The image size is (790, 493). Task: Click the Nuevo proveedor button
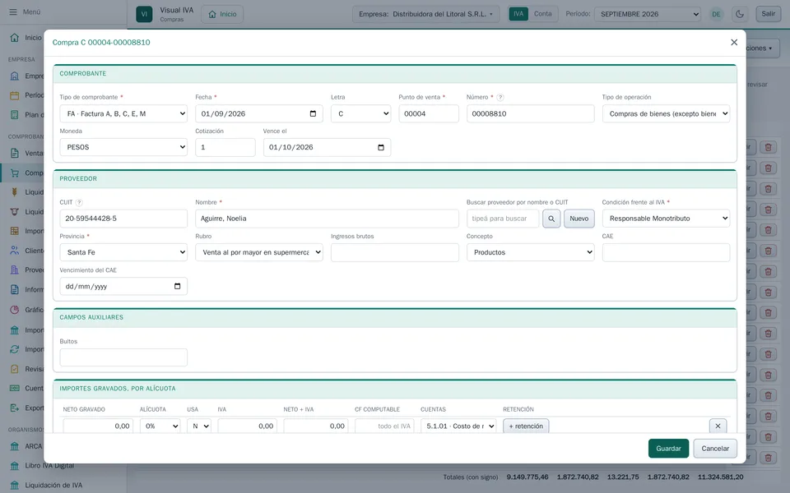(579, 219)
